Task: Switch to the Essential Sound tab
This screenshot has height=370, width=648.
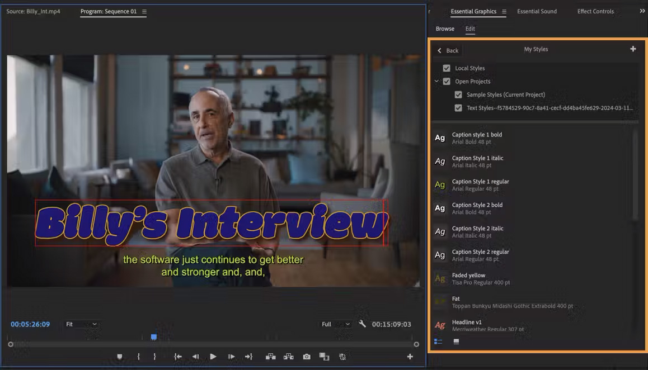Action: [537, 12]
